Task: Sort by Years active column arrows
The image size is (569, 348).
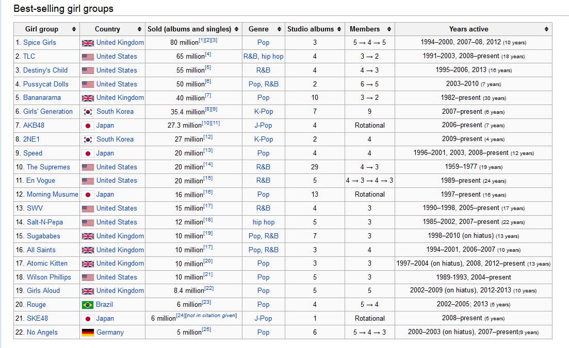Action: coord(546,29)
